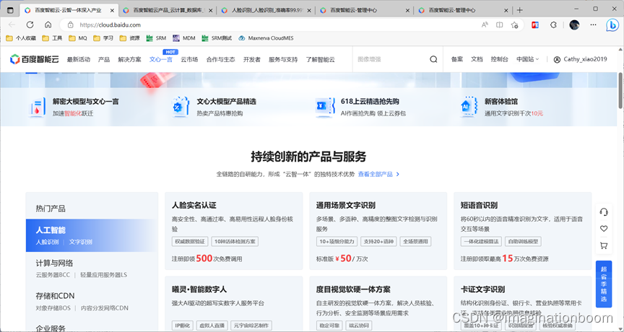Open browser Settings and more menu
Viewport: 624px width, 332px height.
point(594,25)
